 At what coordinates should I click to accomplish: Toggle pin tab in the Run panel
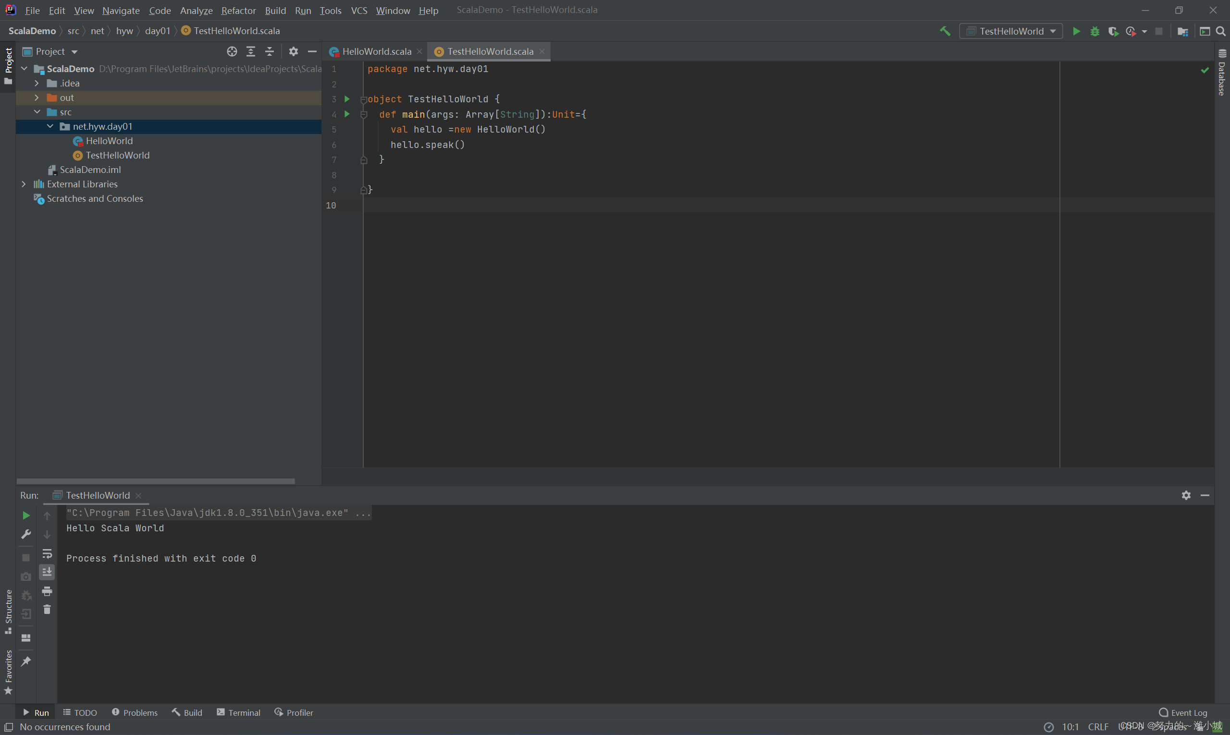tap(26, 661)
